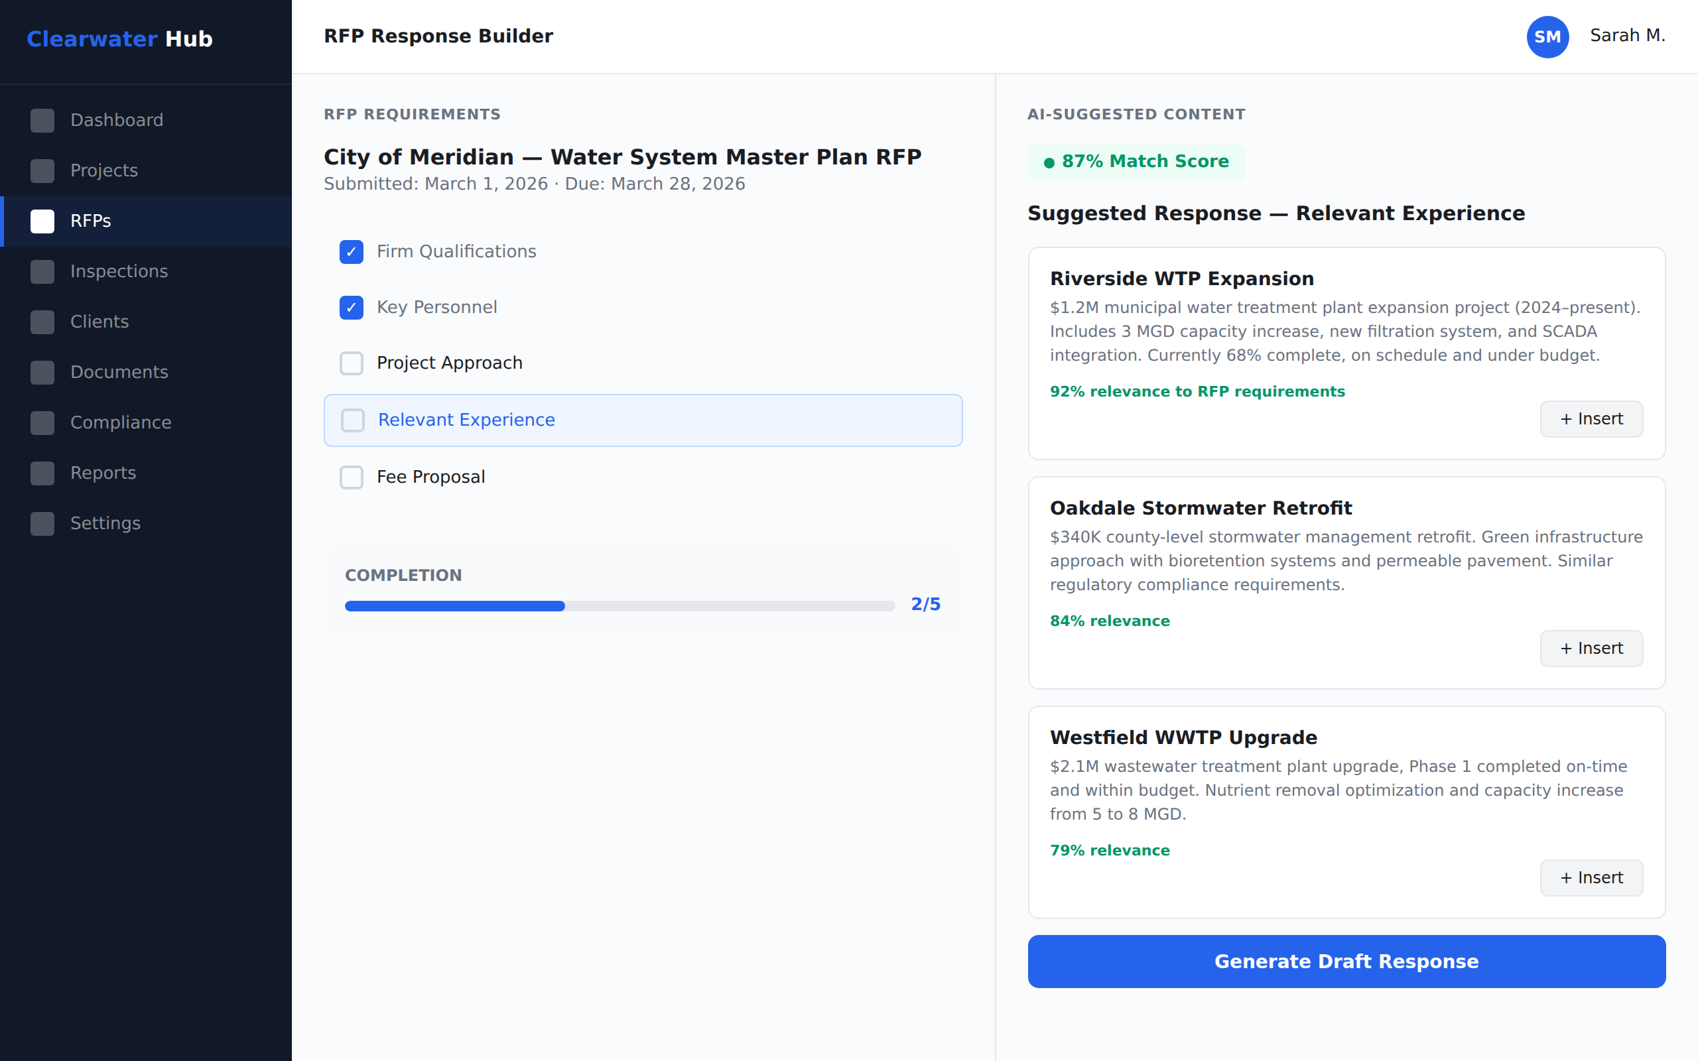Click the completion progress bar
This screenshot has height=1061, width=1698.
coord(619,605)
